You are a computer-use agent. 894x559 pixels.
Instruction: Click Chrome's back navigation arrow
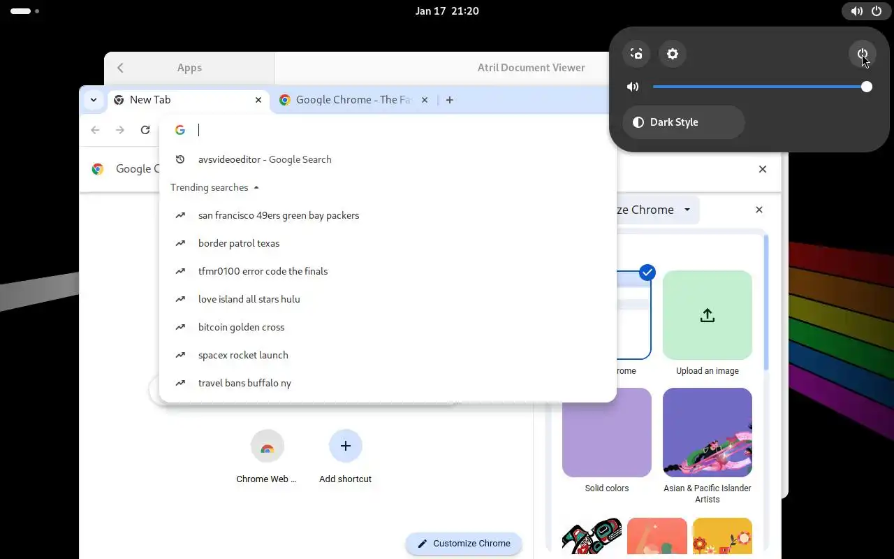[x=96, y=130]
